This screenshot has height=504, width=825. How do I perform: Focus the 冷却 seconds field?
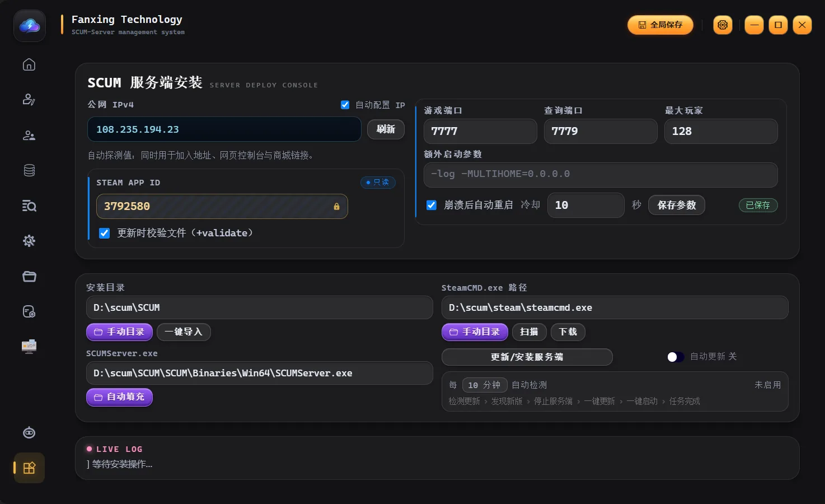586,205
